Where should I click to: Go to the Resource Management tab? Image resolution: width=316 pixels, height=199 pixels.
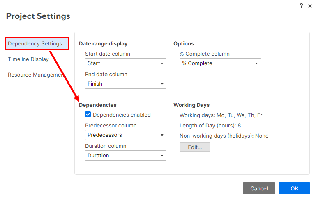click(37, 75)
